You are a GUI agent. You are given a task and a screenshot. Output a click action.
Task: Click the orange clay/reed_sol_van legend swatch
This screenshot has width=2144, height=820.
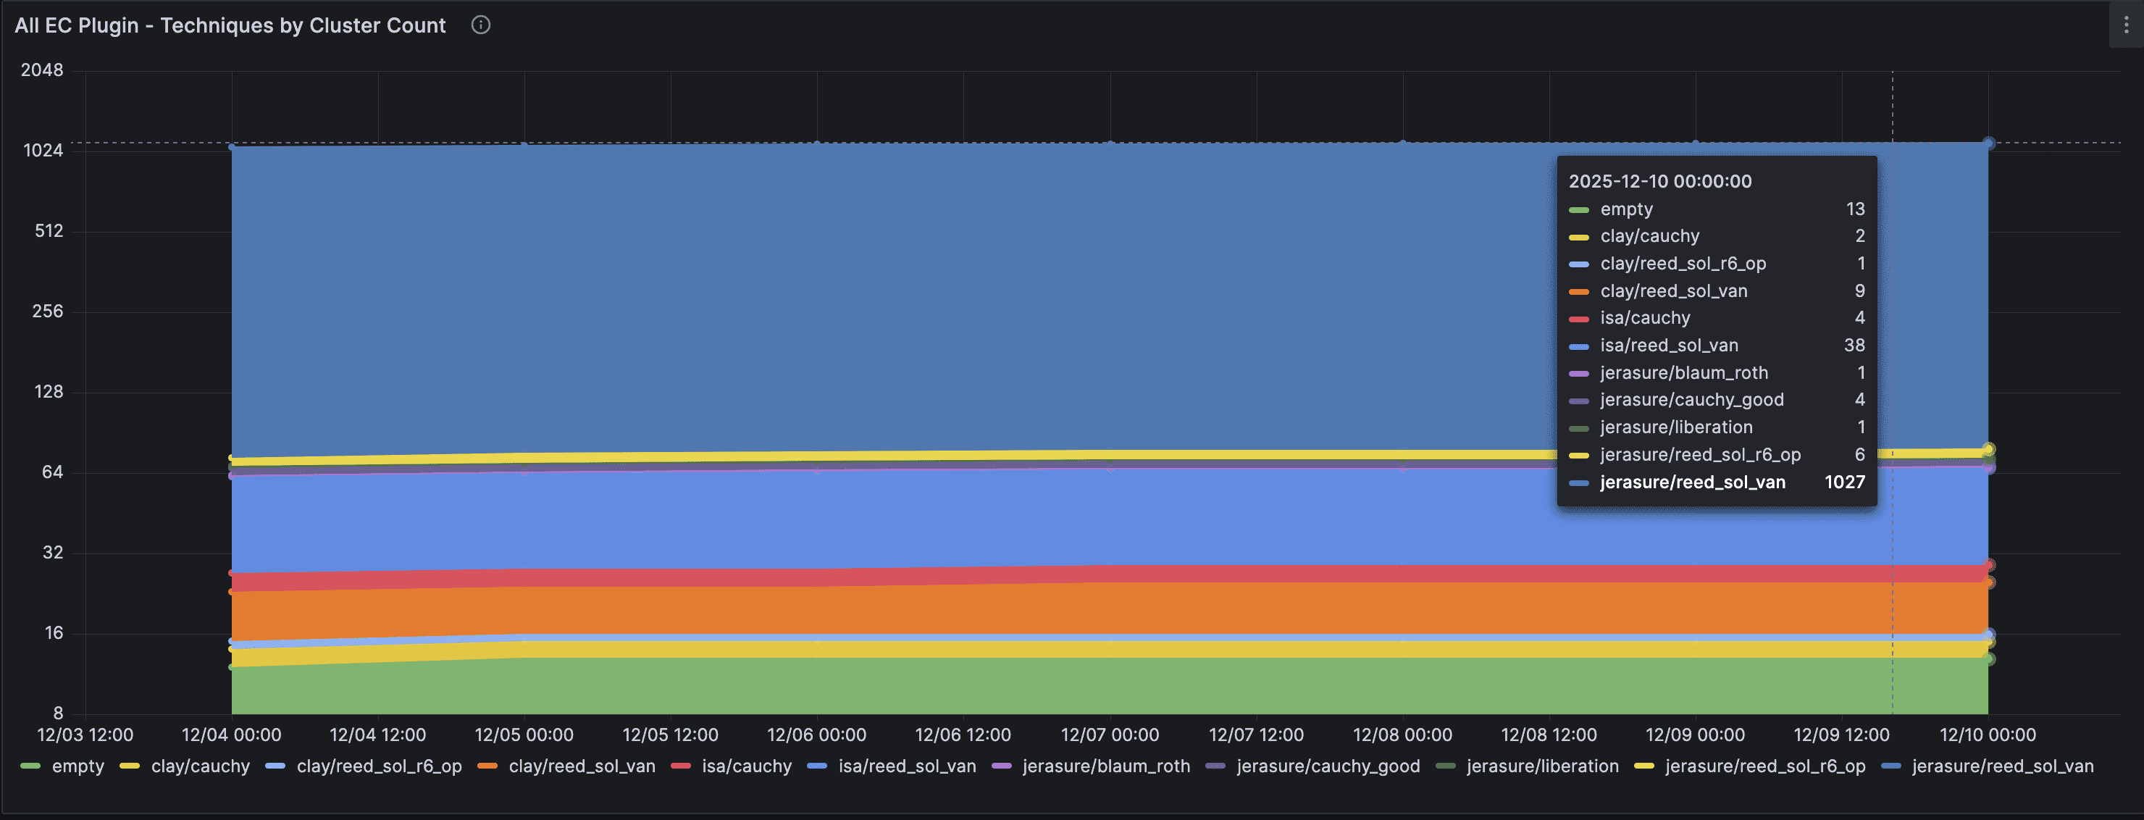tap(487, 766)
